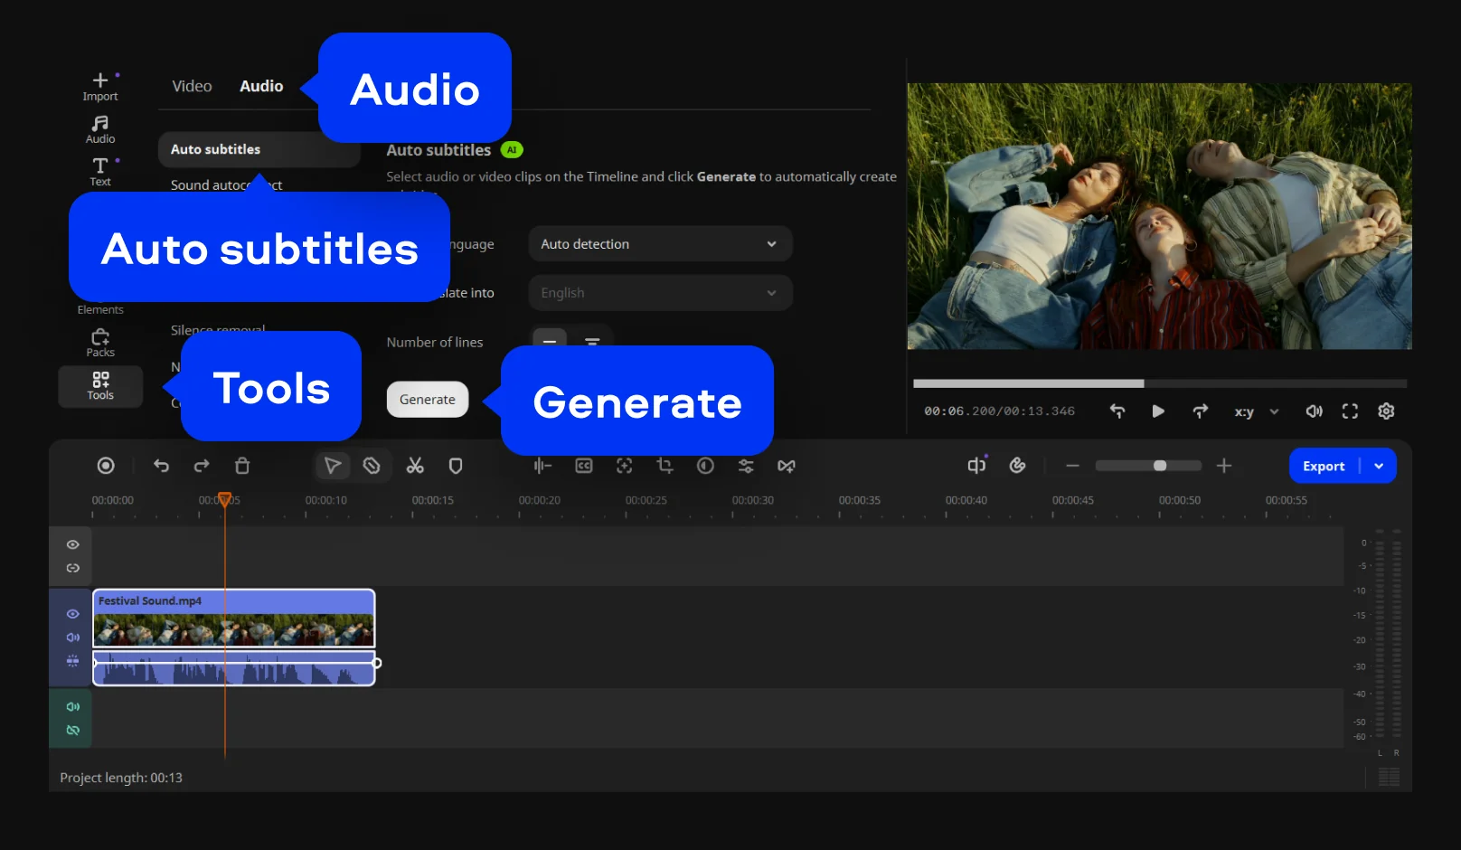The height and width of the screenshot is (850, 1461).
Task: Start recording with the record icon
Action: [x=106, y=466]
